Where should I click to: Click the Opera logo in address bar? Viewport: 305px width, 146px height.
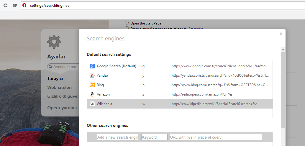[x=24, y=5]
